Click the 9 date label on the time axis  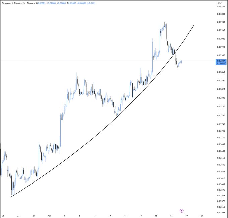click(x=110, y=216)
